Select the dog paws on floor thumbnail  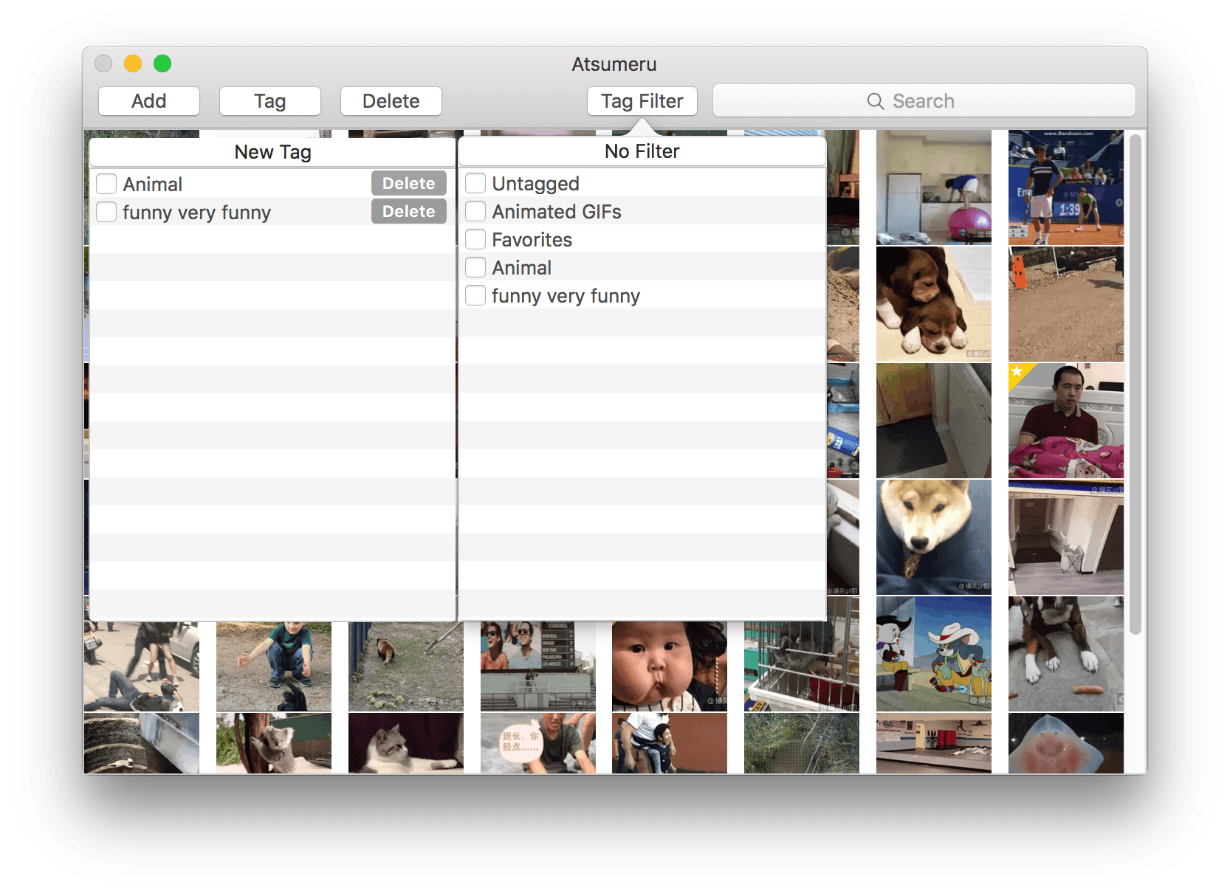pyautogui.click(x=1066, y=654)
